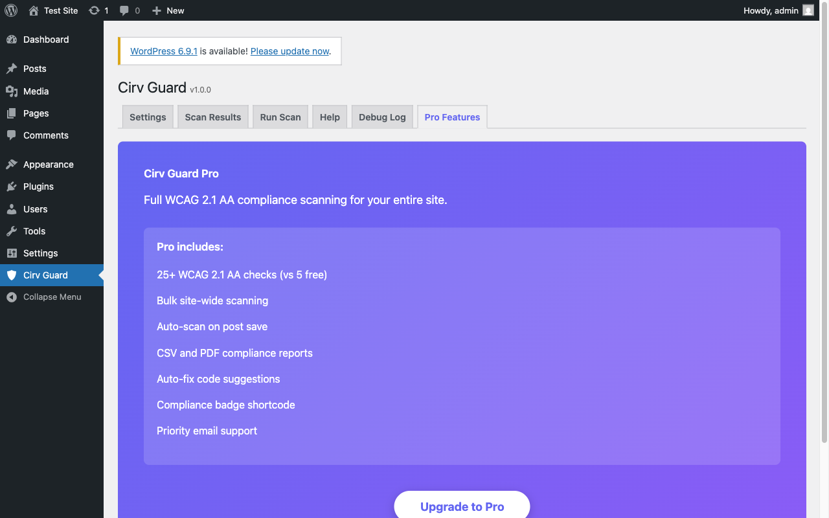
Task: Click the Tools wrench icon
Action: click(x=13, y=231)
